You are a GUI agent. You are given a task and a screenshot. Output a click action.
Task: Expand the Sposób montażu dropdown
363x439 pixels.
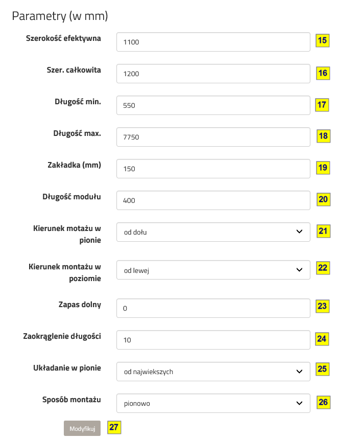pos(213,403)
